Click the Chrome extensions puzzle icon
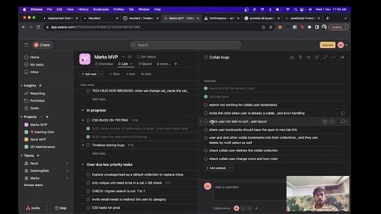The image size is (381, 214). coord(310,27)
